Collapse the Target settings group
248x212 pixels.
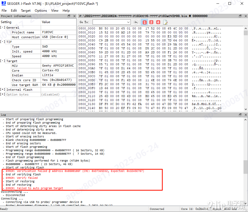3,61
